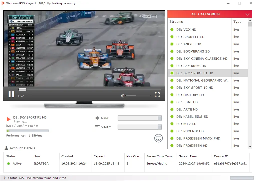
Task: Click green status dot for DE: ANIXE FHD
Action: 172,44
